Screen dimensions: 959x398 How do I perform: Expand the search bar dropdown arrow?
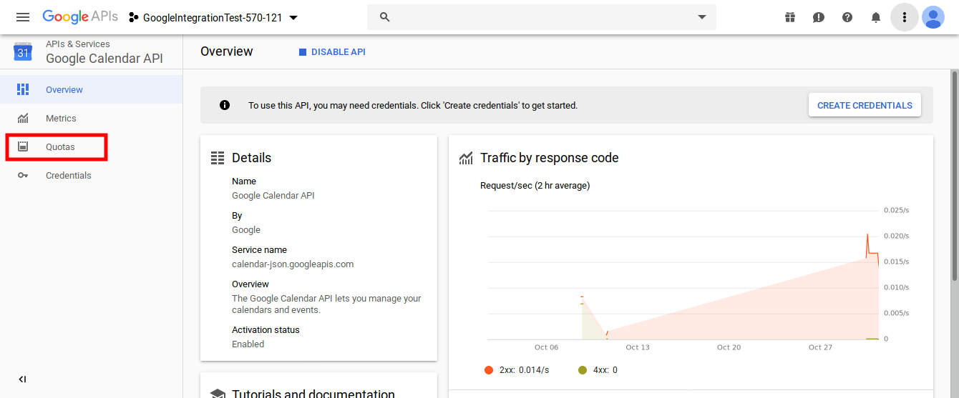coord(702,17)
